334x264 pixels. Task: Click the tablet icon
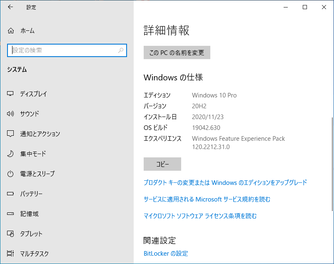[x=10, y=234]
